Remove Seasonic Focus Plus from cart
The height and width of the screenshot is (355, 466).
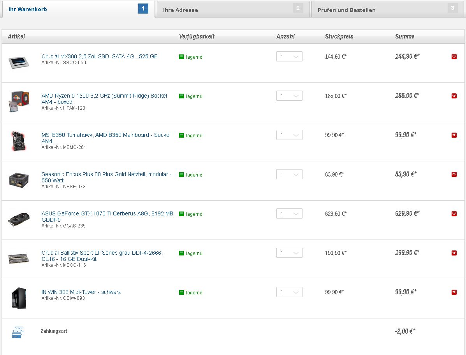tap(454, 174)
